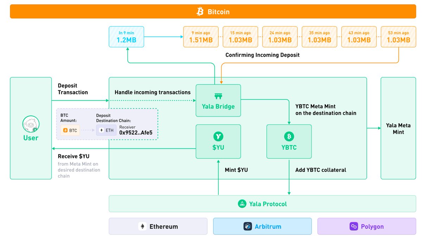Screen dimensions: 422x240
Task: Select the 1.03MB block from 15 min ago
Action: pos(241,37)
